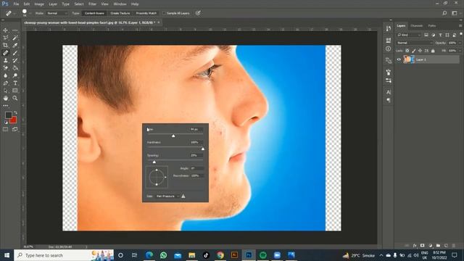Select the Create Texture type button
Viewport: 464px width, 261px height.
click(x=120, y=13)
